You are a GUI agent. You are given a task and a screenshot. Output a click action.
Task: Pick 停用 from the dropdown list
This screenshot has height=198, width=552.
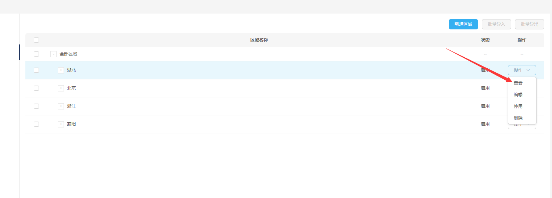[x=518, y=107]
